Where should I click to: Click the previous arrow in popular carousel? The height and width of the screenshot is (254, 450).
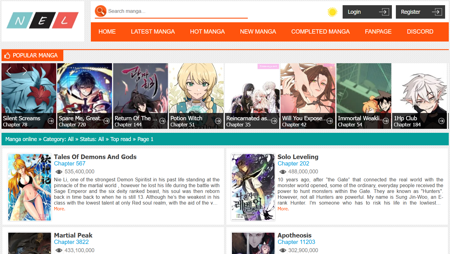9,71
